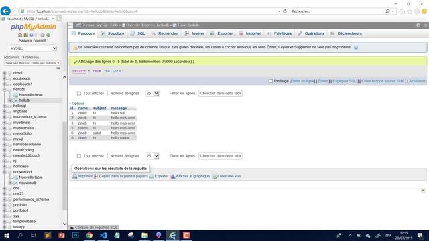429x241 pixels.
Task: Select information_schema database in tree
Action: (29, 117)
